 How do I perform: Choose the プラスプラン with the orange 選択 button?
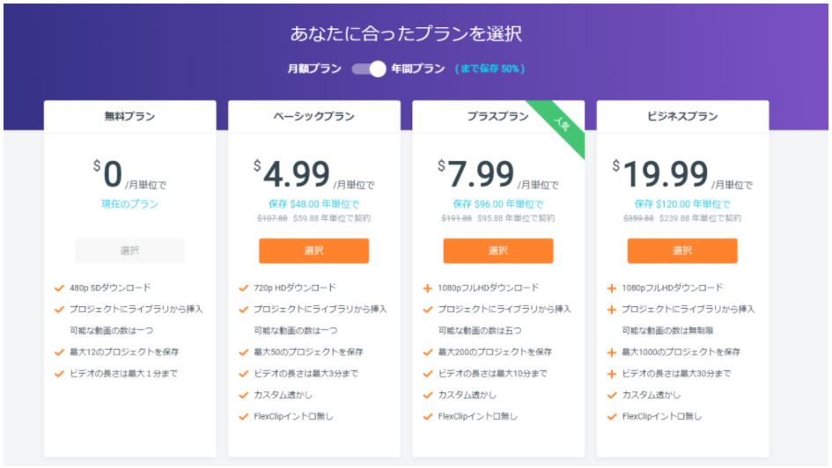(x=497, y=251)
